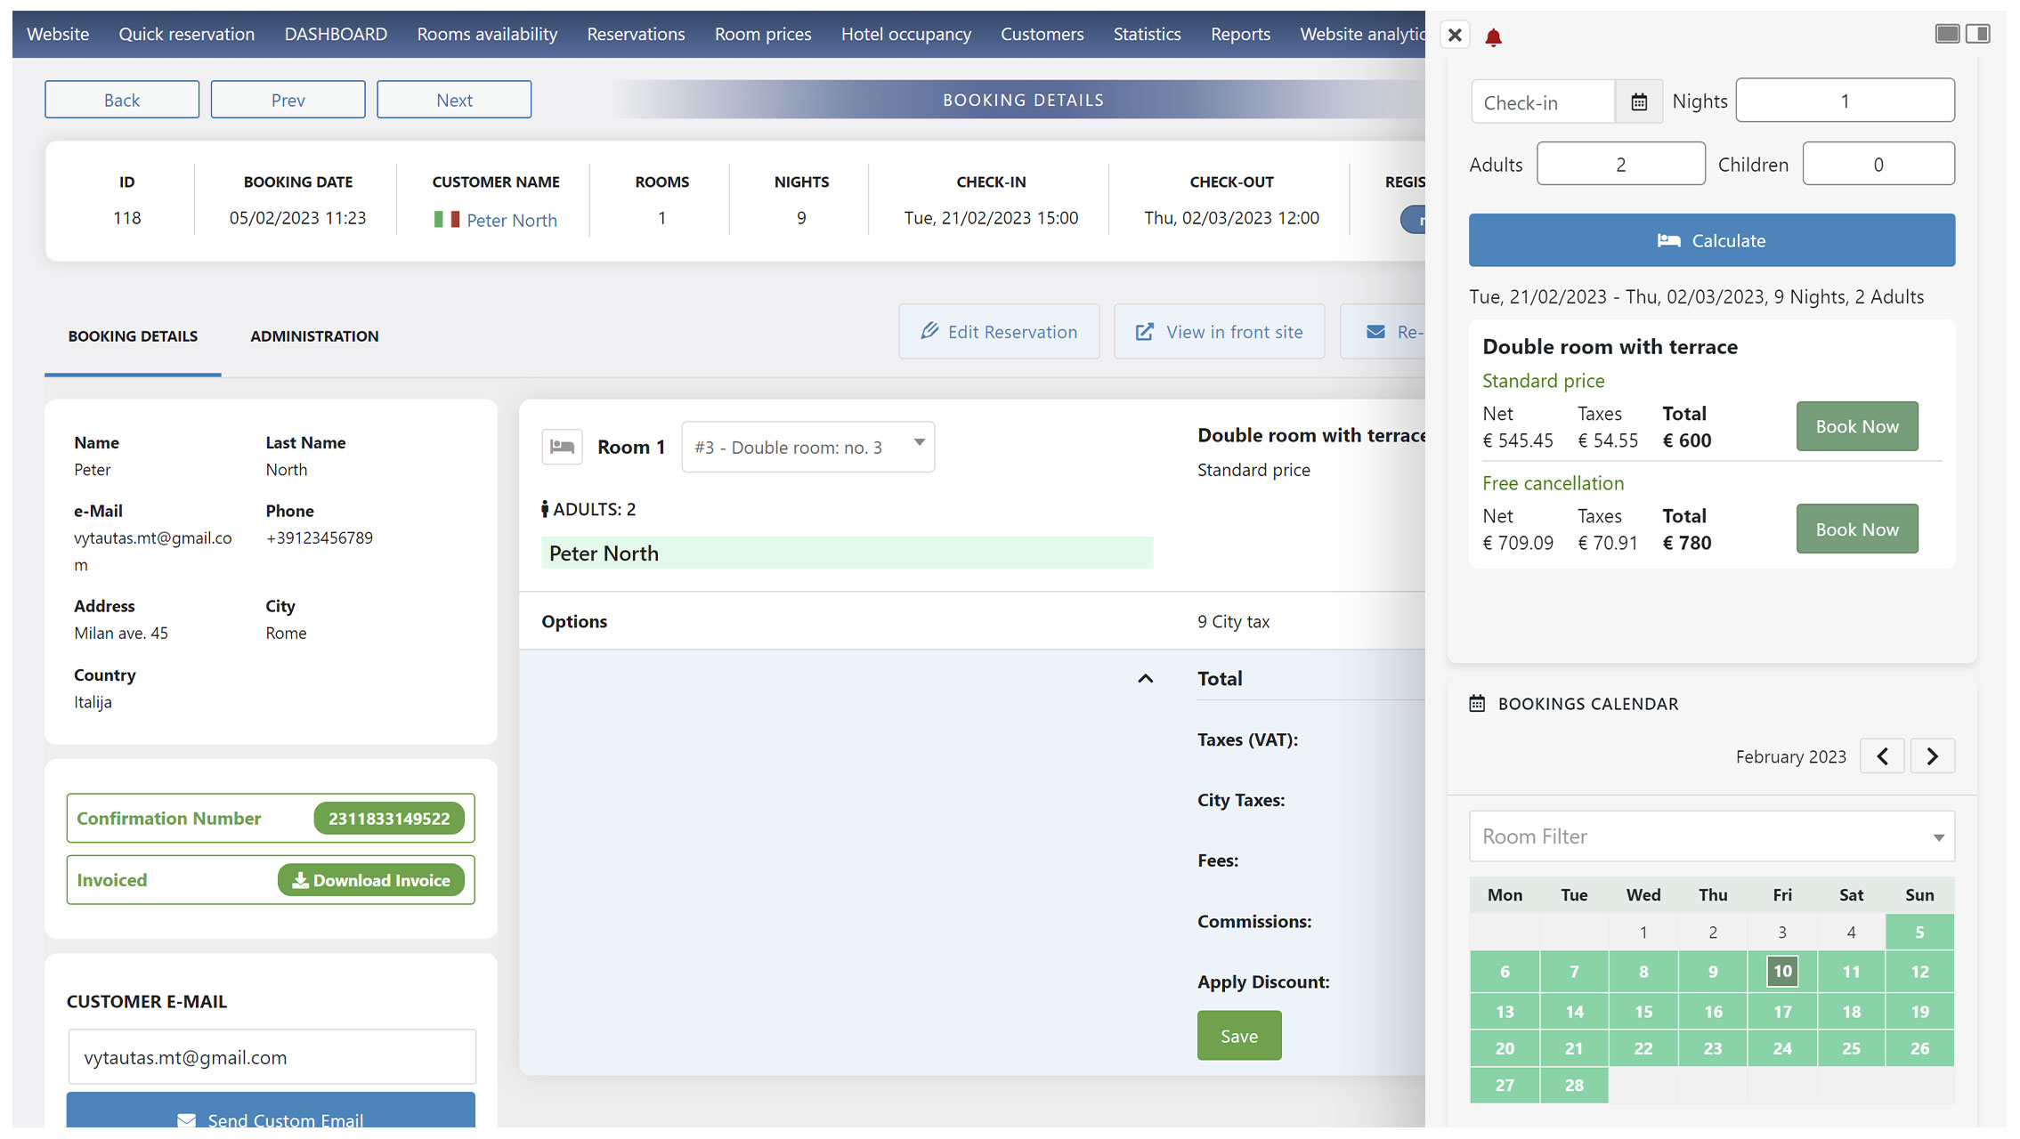Open Peter North customer link
This screenshot has height=1139, width=2020.
(x=512, y=220)
